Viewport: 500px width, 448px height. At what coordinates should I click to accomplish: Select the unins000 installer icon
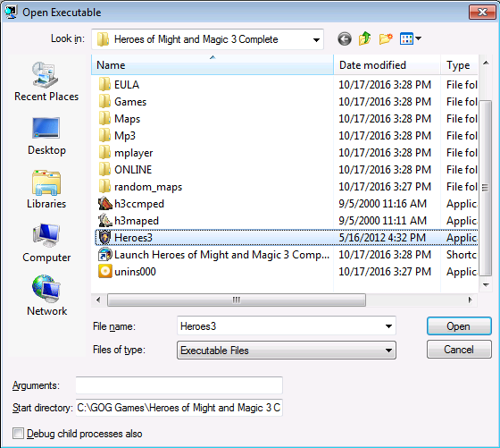(x=105, y=272)
